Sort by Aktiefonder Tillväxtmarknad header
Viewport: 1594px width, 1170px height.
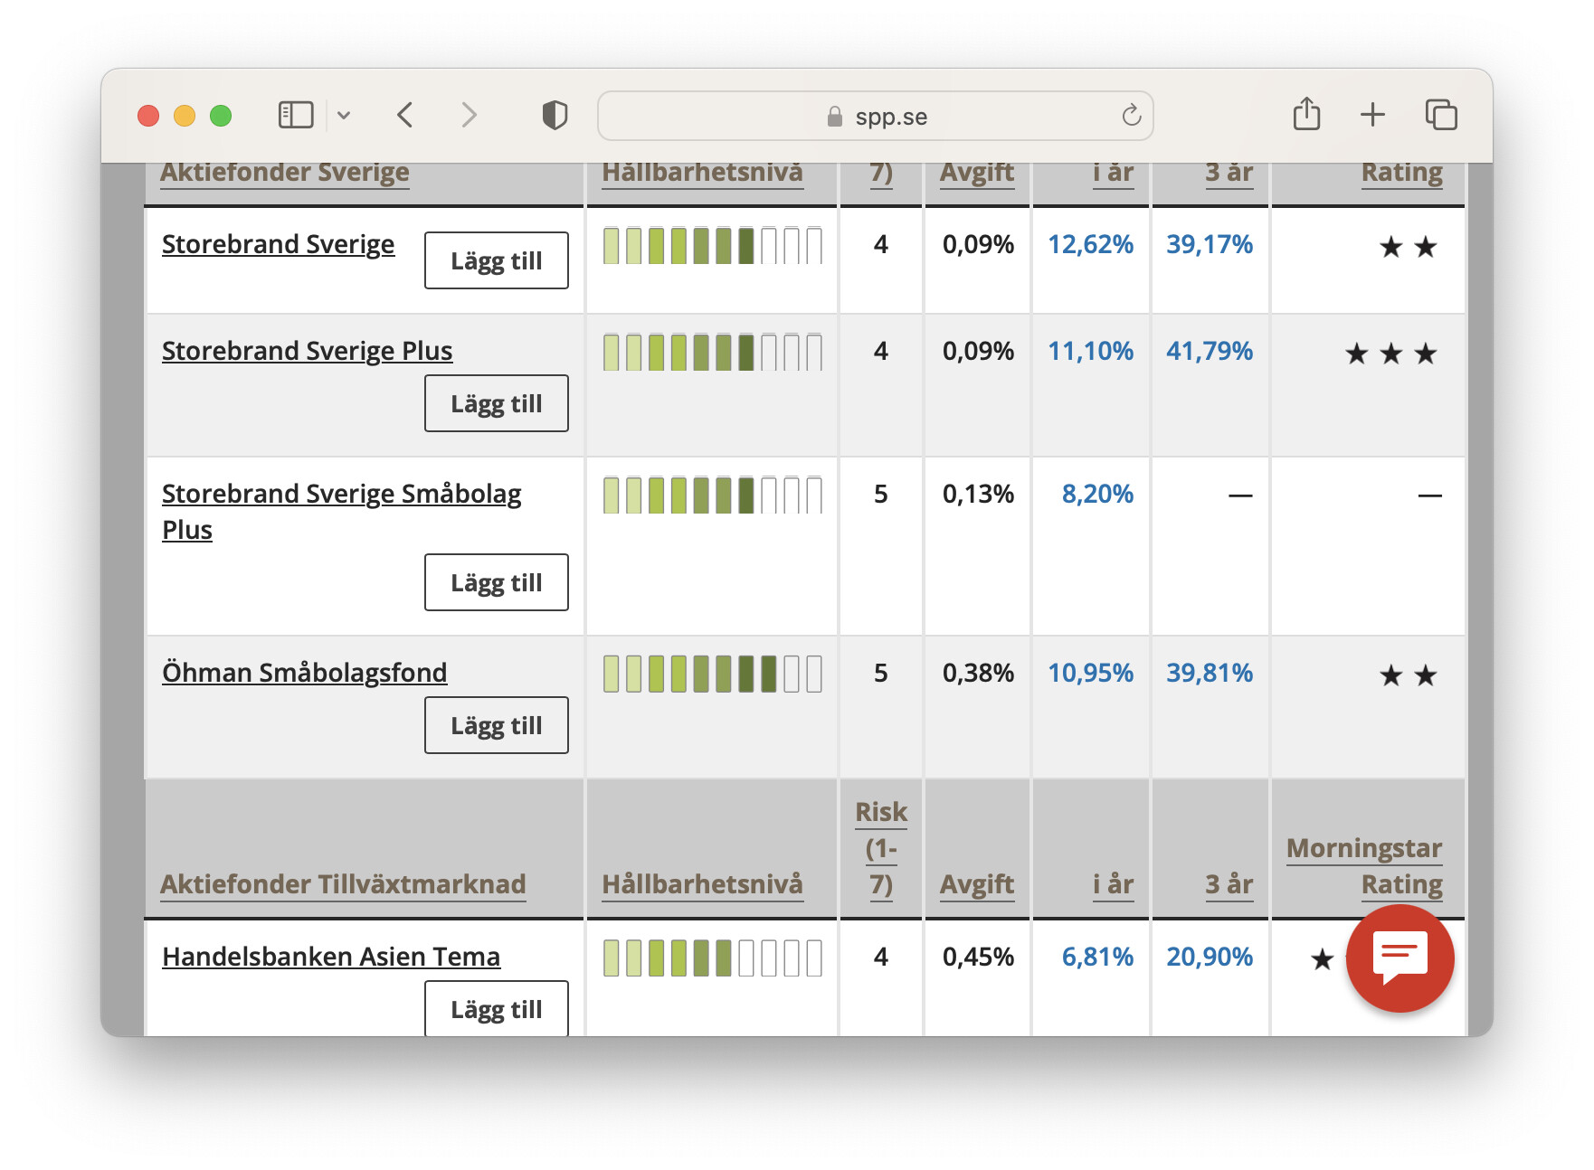(343, 884)
